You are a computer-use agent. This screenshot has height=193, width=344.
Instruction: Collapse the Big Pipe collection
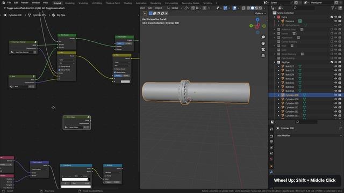275,62
